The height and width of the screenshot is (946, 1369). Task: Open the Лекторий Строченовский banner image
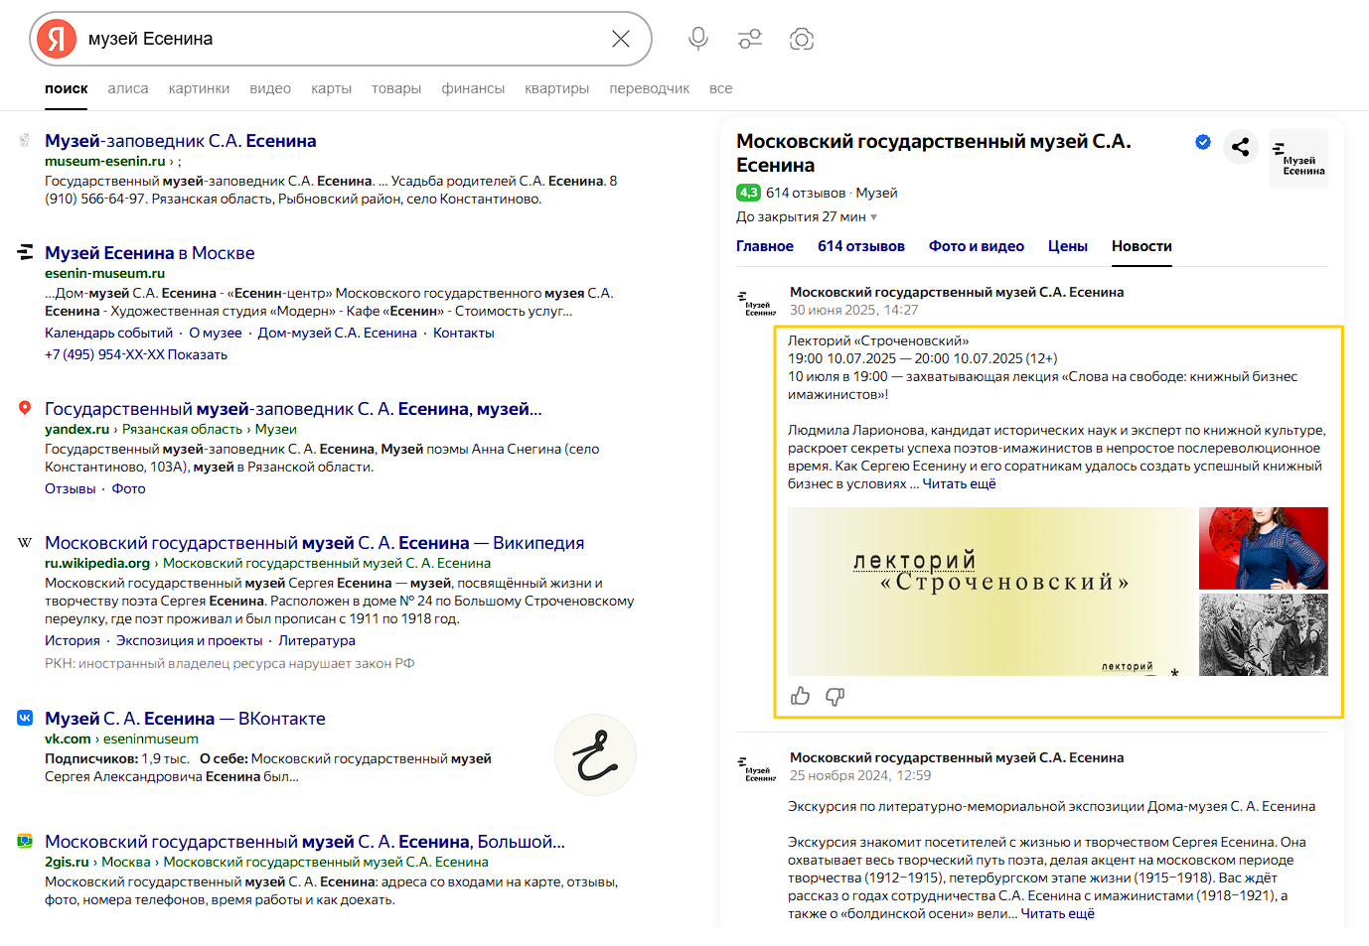pyautogui.click(x=990, y=591)
